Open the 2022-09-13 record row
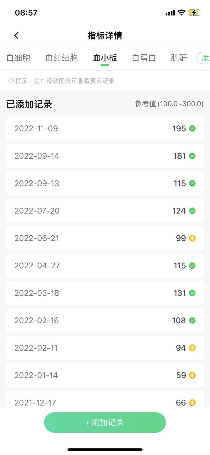 coord(105,183)
